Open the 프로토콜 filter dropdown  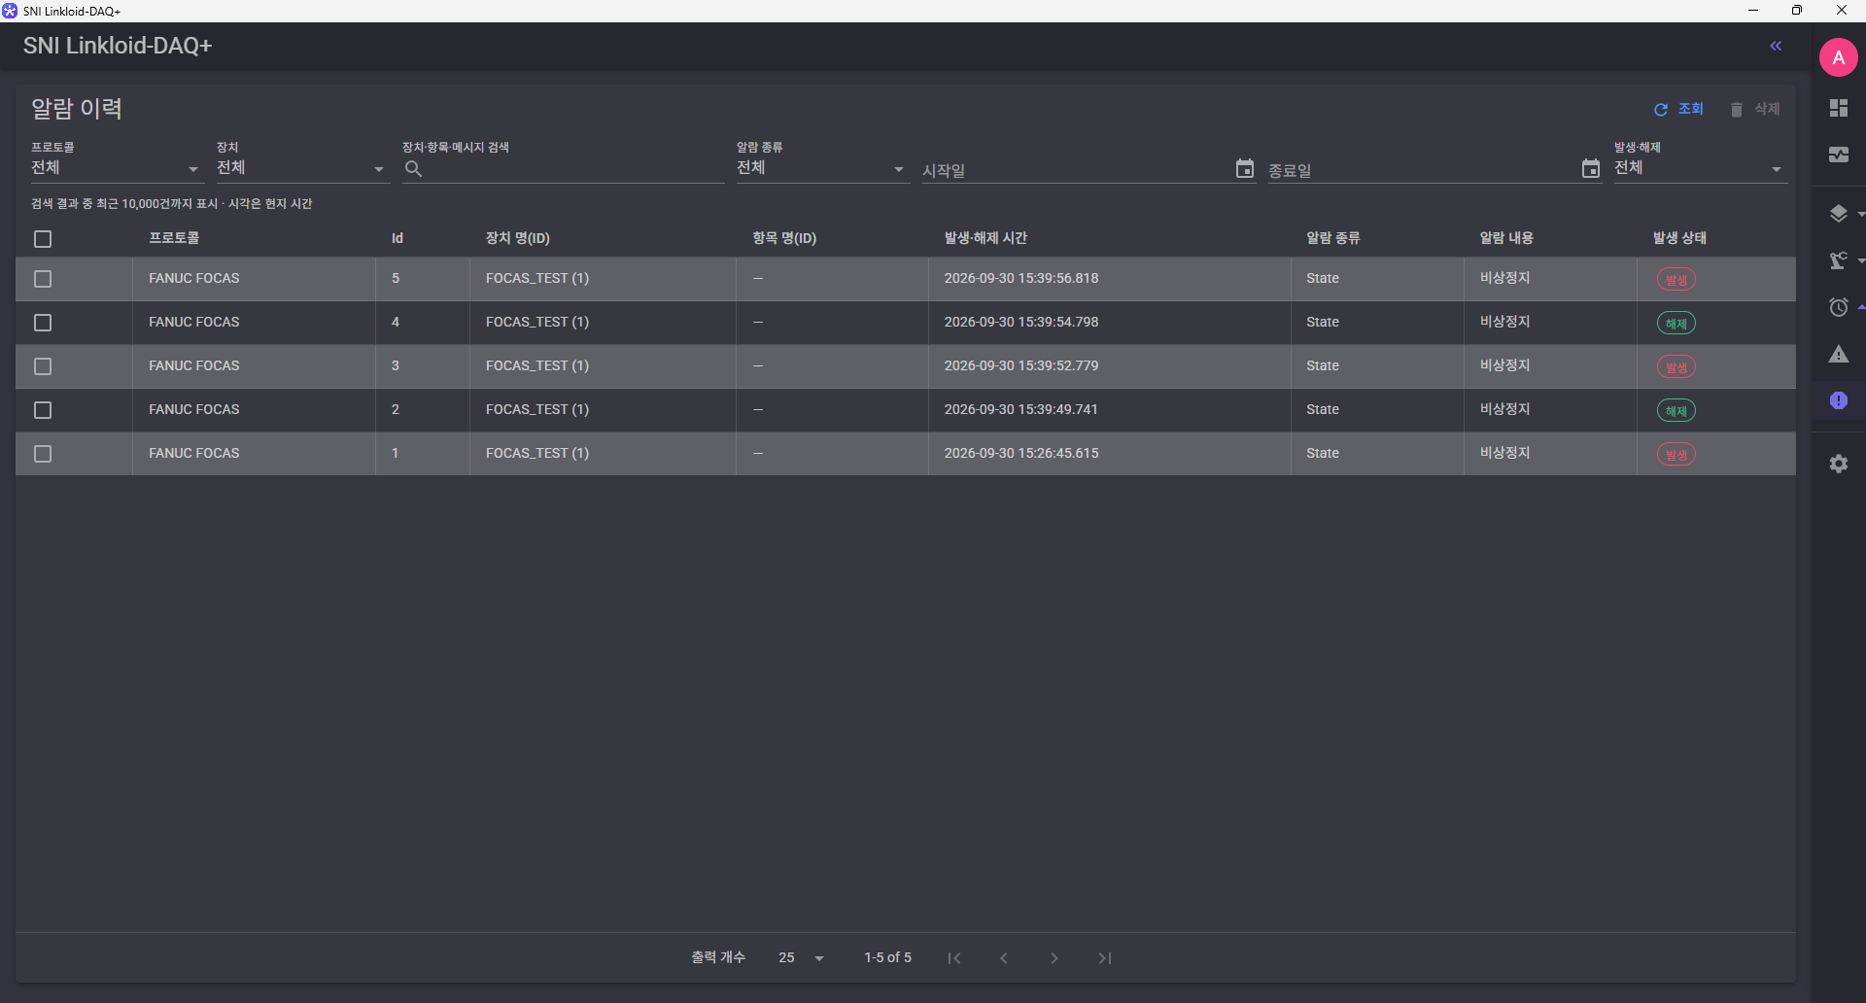coord(118,168)
